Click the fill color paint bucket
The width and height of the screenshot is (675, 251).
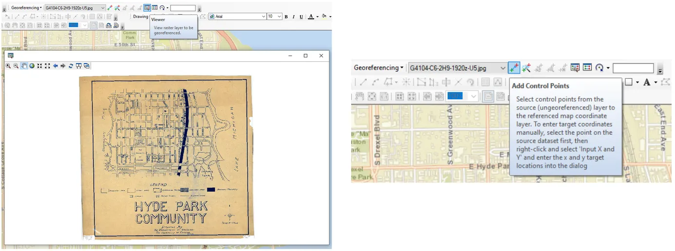click(324, 17)
